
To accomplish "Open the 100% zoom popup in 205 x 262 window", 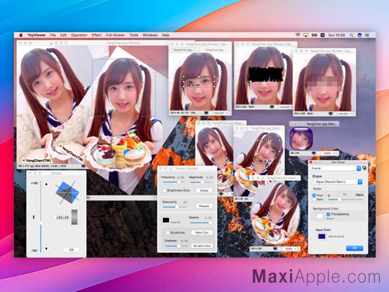I will [x=291, y=249].
